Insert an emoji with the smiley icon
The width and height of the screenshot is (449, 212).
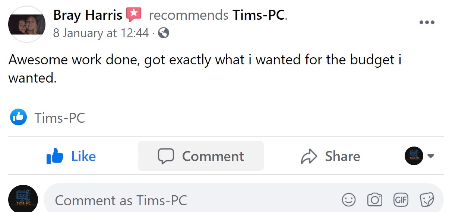348,200
